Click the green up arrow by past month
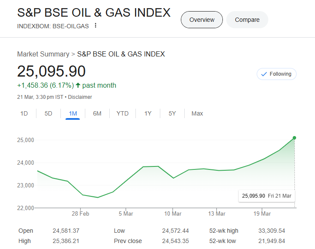315x249 pixels. [78, 85]
